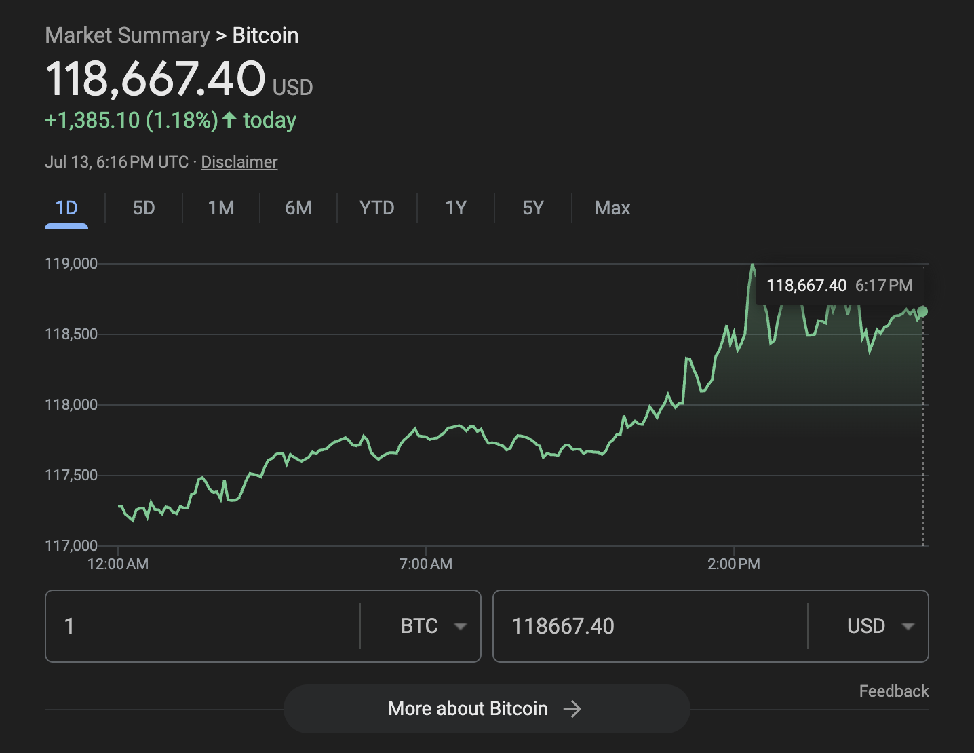Image resolution: width=974 pixels, height=753 pixels.
Task: Open the Disclaimer link
Action: pos(239,162)
